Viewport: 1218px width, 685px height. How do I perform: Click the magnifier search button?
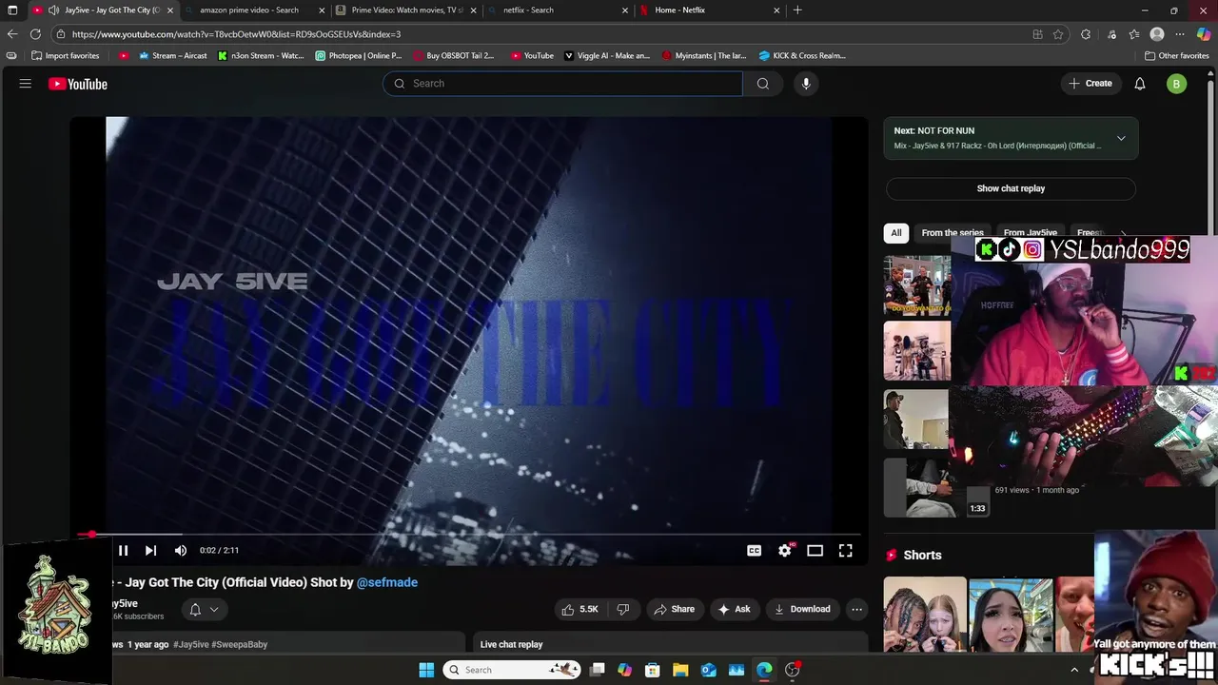(762, 84)
